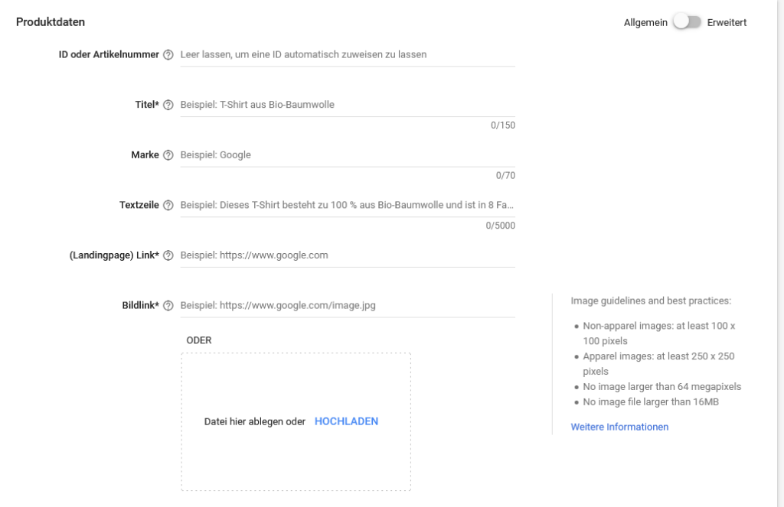Click into the Titel text field
The image size is (784, 507).
pos(348,105)
